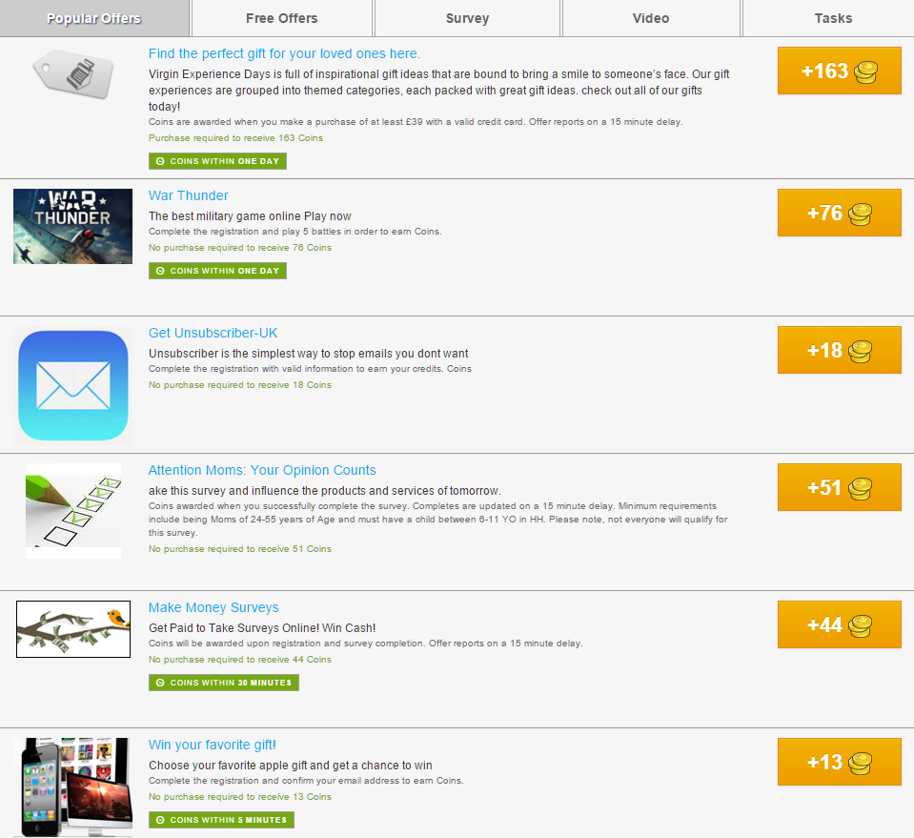Open the Survey tab
The height and width of the screenshot is (838, 914).
[467, 18]
